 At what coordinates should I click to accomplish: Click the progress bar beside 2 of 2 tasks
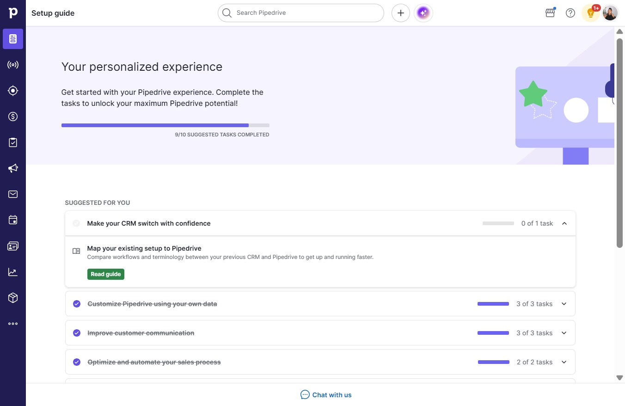[494, 362]
